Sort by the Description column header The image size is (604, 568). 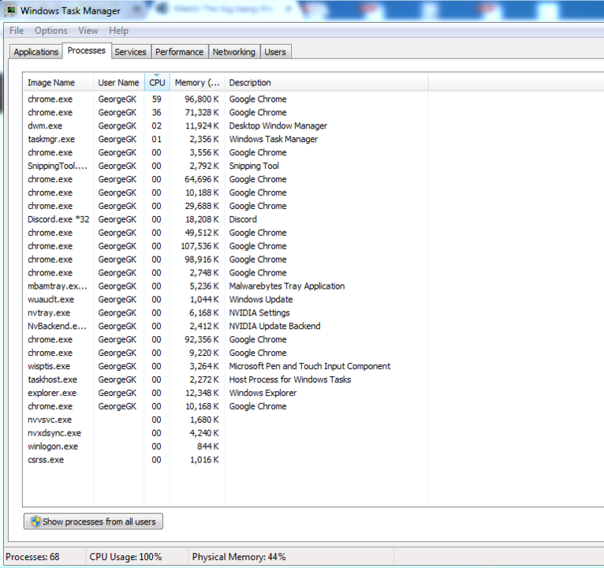[x=326, y=83]
